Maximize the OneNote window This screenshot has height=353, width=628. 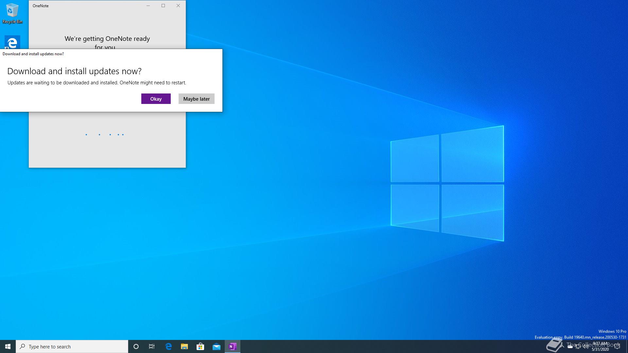point(163,6)
